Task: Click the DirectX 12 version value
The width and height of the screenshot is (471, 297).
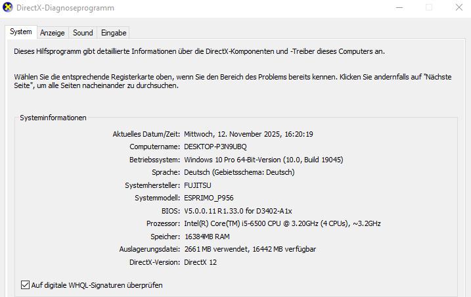Action: [x=200, y=262]
